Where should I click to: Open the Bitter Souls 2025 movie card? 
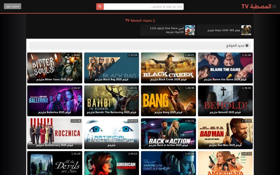pos(55,68)
